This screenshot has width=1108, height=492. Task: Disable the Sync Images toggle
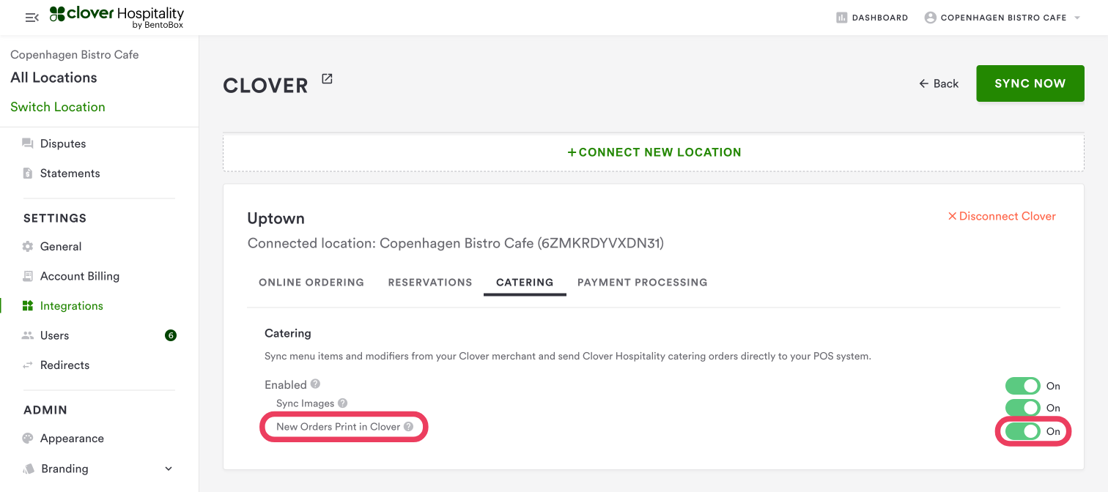click(1022, 408)
